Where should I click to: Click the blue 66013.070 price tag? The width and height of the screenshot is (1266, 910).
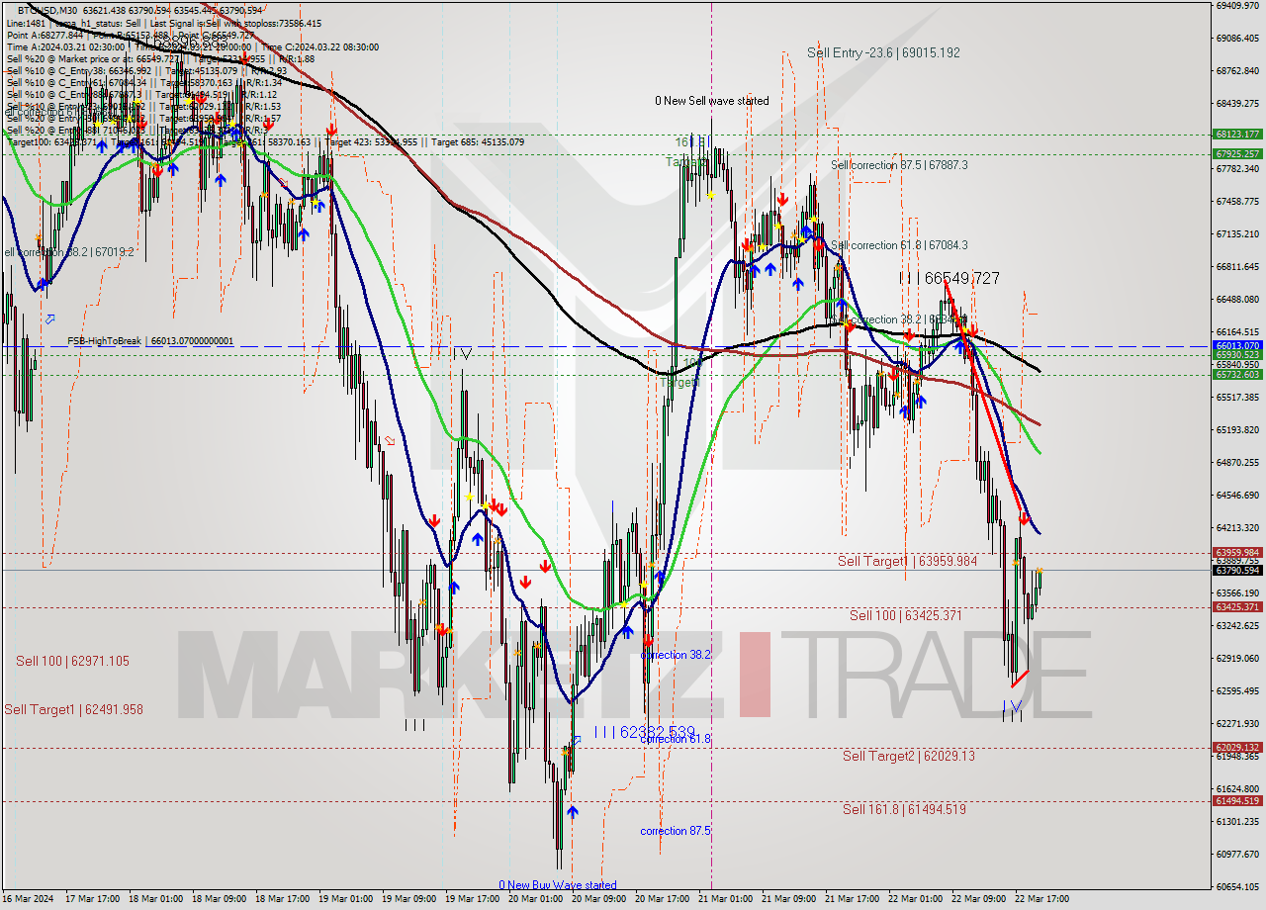(x=1236, y=346)
